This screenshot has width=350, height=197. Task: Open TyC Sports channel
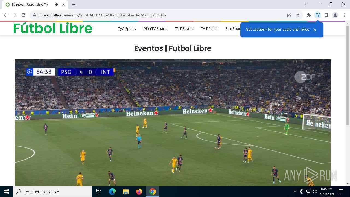pyautogui.click(x=127, y=28)
